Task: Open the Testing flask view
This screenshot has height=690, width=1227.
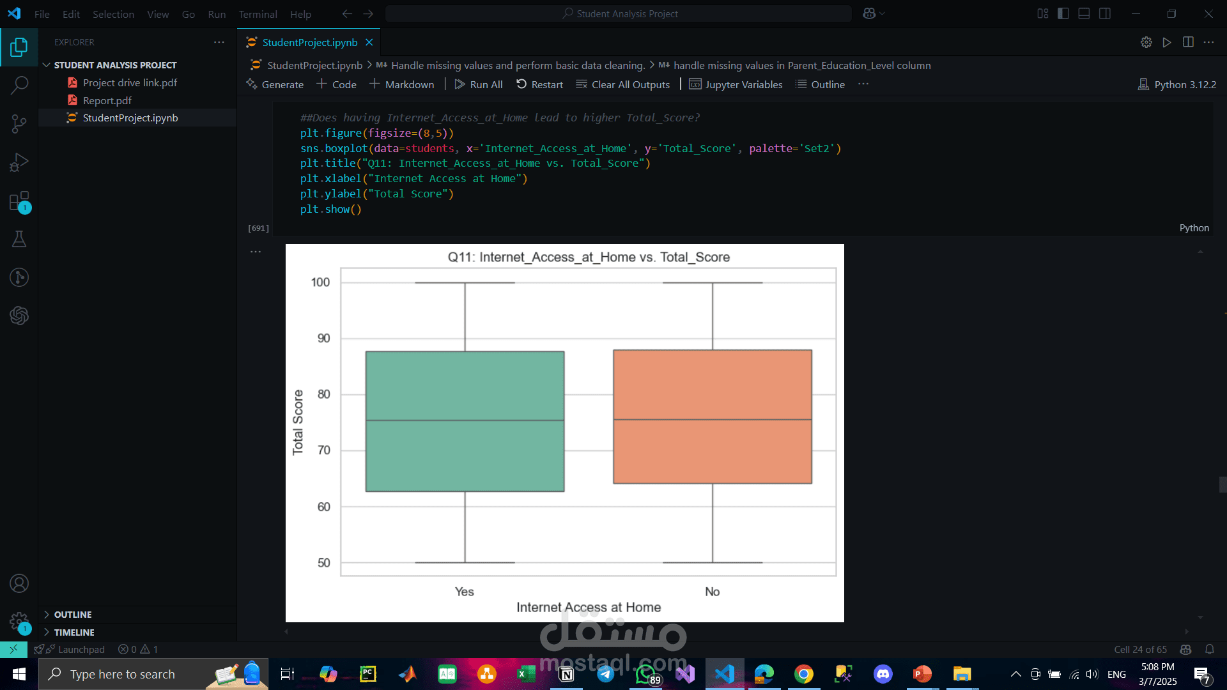Action: click(x=19, y=240)
